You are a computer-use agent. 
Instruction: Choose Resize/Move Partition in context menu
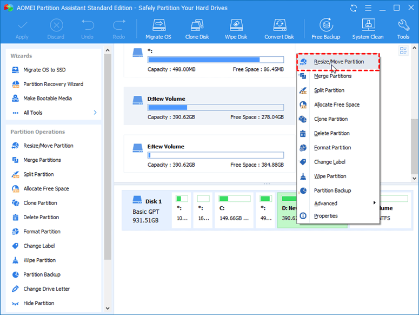[x=338, y=62]
